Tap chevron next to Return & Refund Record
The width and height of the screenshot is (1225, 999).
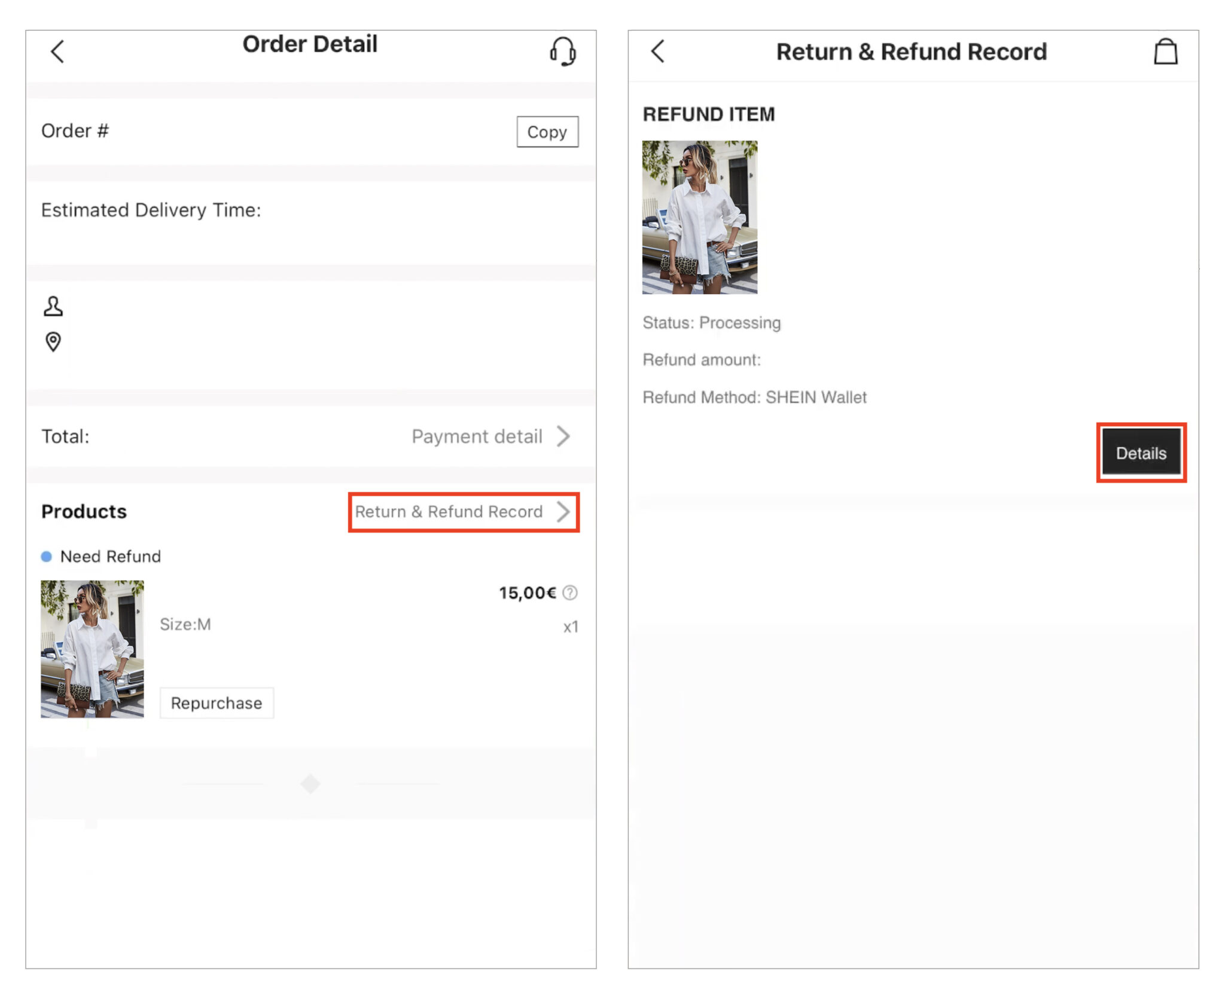point(563,512)
